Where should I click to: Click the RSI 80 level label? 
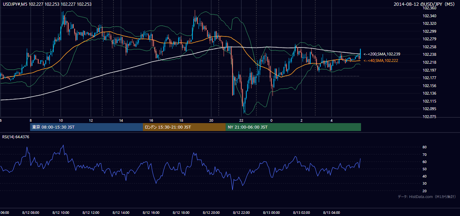pos(425,147)
